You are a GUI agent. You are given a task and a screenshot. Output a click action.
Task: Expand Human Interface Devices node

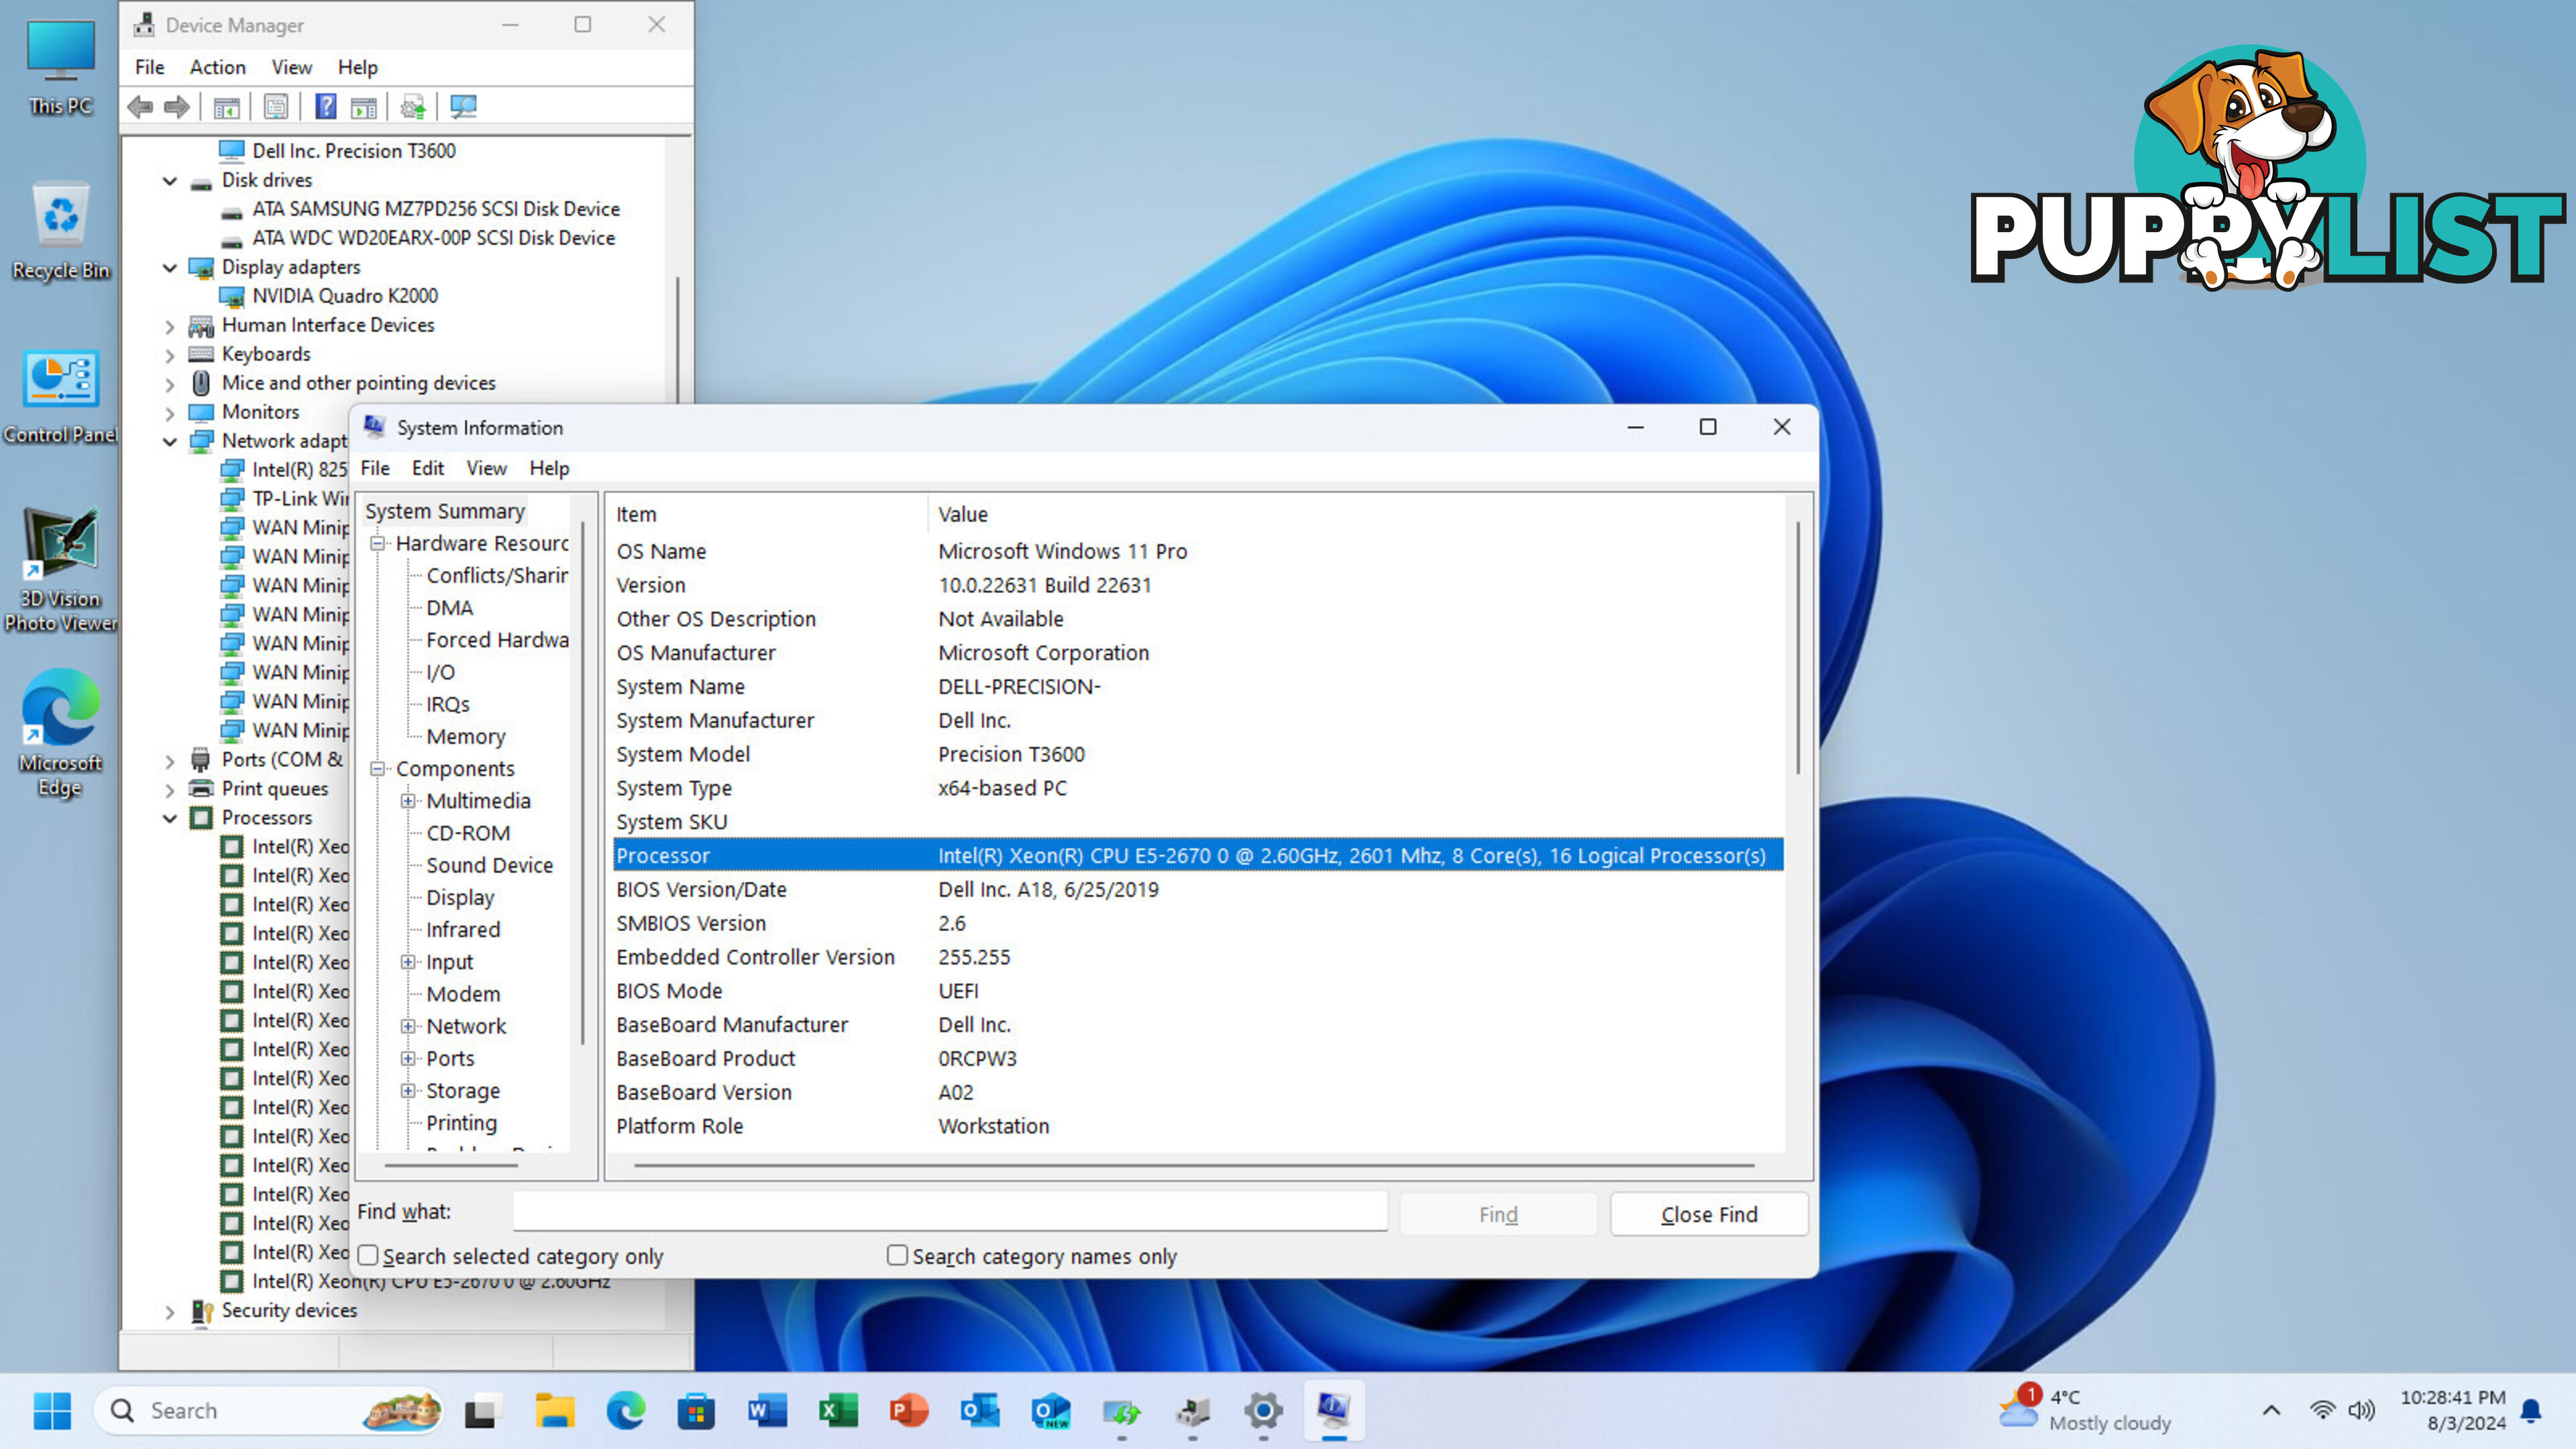(x=170, y=326)
